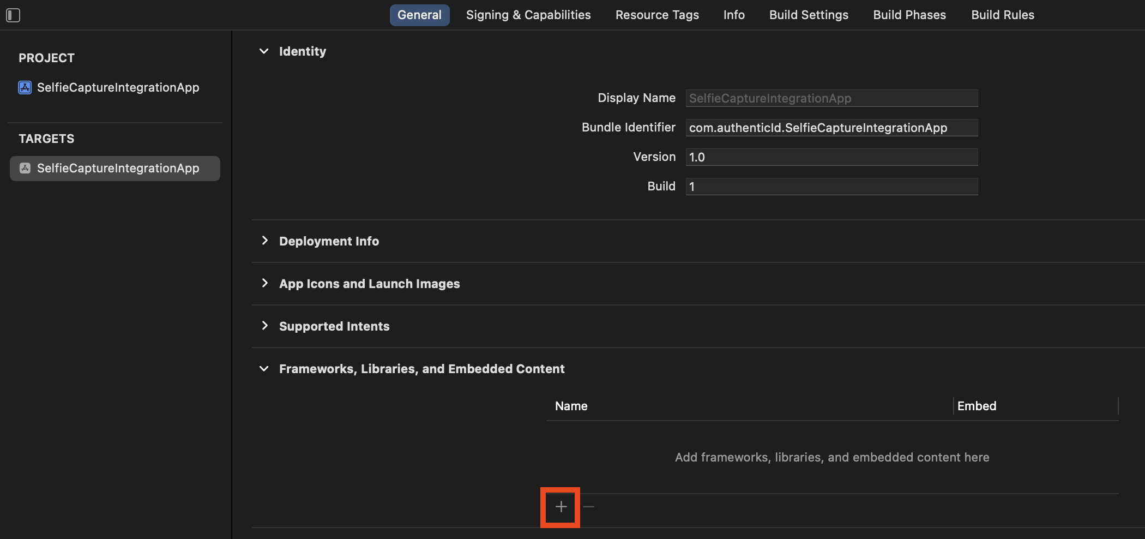The image size is (1145, 539).
Task: Click the target SelfieCaptureIntegrationApp app icon
Action: 25,168
